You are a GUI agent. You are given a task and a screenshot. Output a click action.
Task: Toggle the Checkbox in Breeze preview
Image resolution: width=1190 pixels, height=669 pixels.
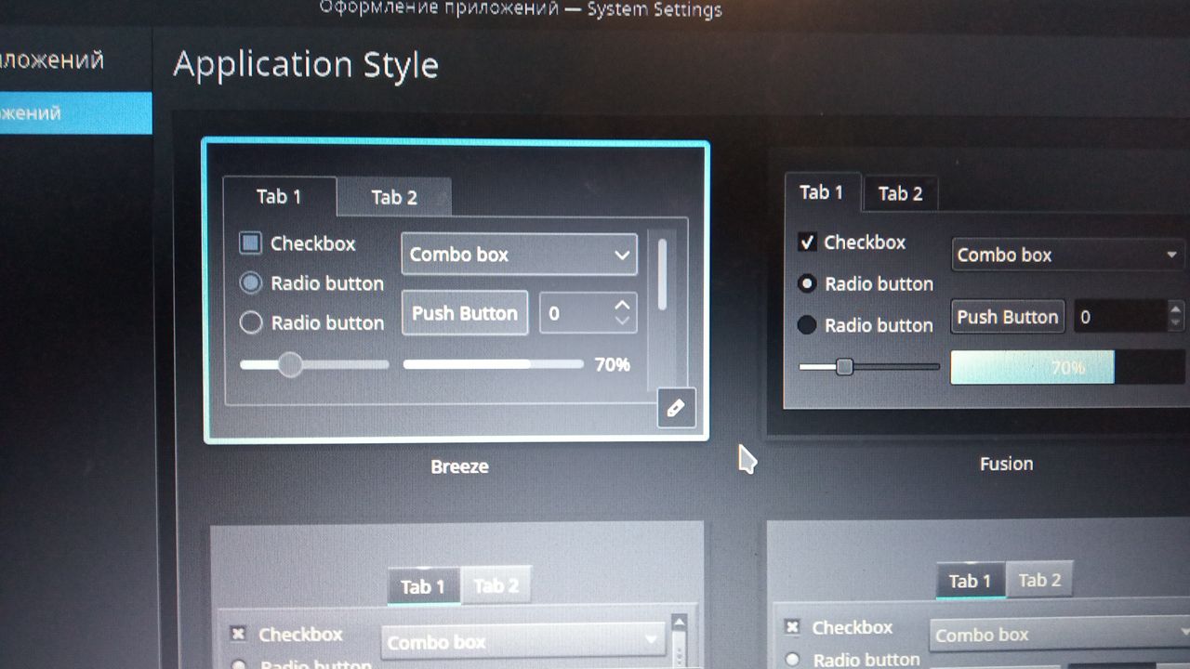point(250,243)
